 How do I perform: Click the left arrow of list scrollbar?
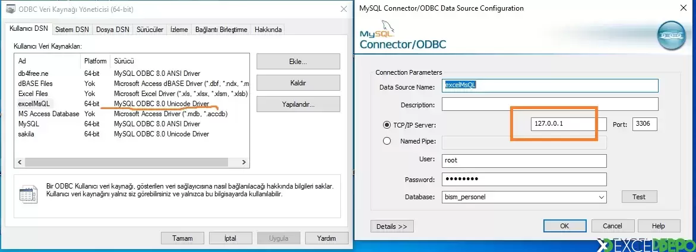[20, 162]
